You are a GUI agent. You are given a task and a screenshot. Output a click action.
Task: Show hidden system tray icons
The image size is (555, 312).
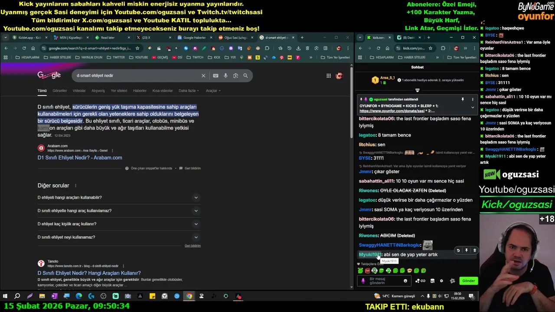(x=423, y=296)
